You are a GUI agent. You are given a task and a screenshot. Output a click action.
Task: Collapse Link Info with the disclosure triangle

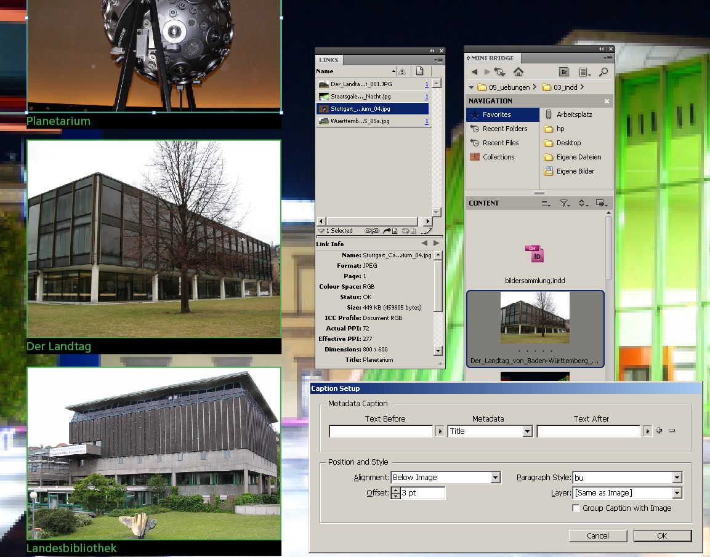coord(321,231)
